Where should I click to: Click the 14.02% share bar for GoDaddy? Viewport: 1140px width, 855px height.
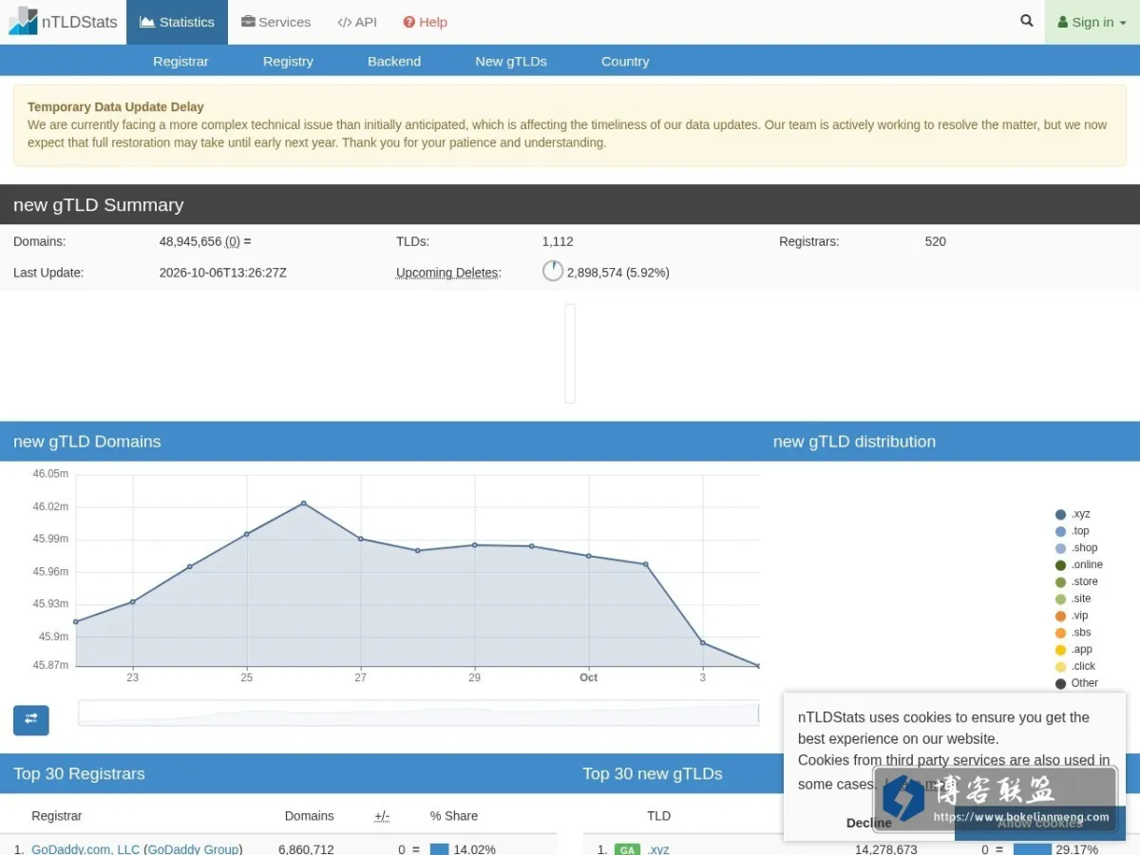(439, 849)
